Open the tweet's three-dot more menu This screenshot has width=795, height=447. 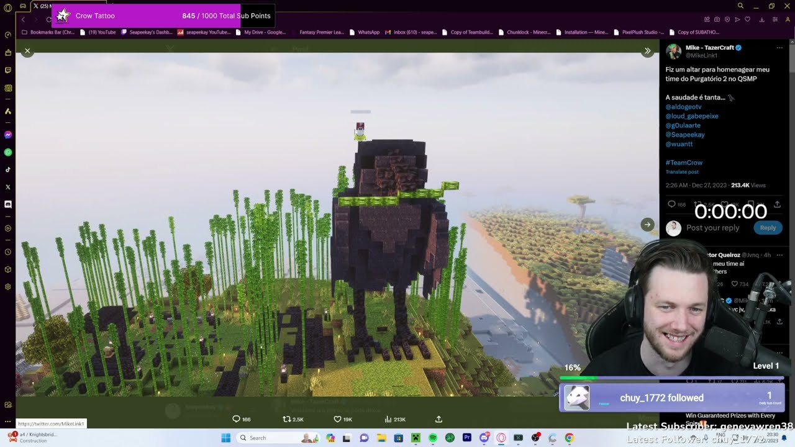click(x=779, y=47)
